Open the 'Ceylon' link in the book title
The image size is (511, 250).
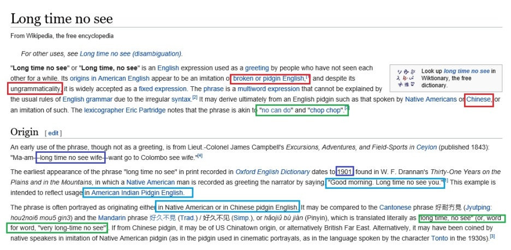[426, 147]
